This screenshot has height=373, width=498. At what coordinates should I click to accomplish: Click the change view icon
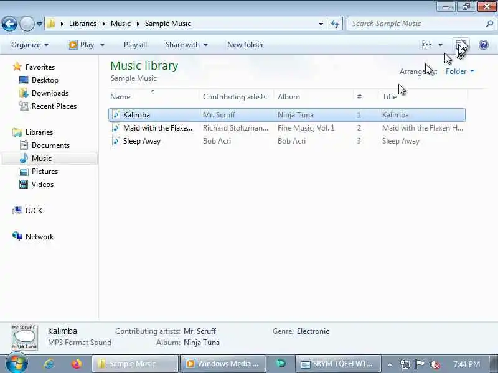click(427, 45)
